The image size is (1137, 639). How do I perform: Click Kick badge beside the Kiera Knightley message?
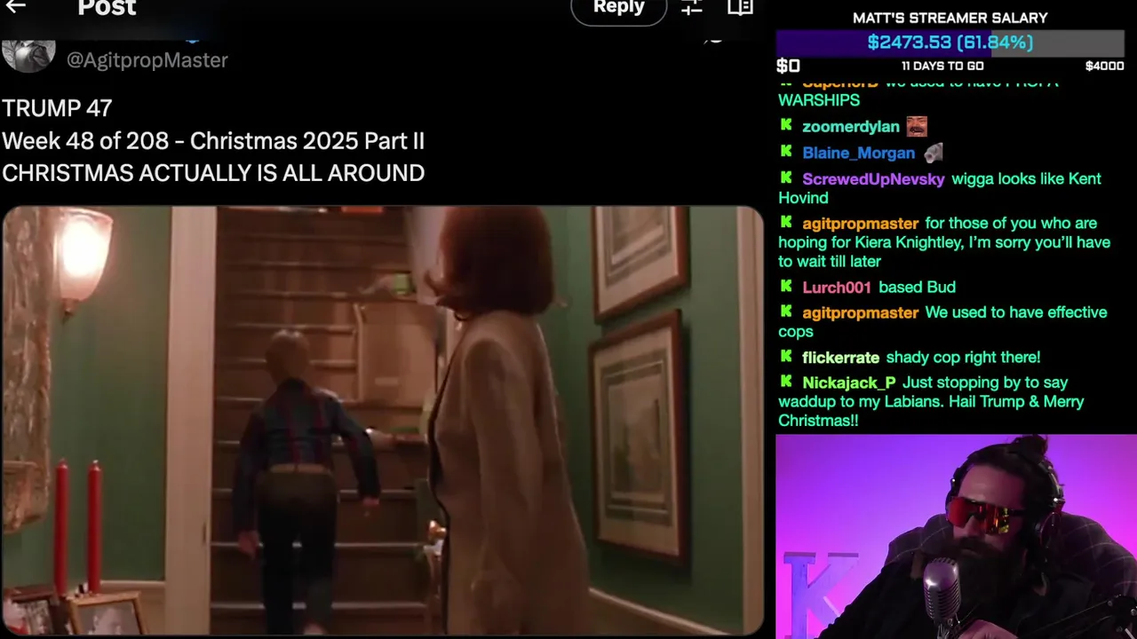786,222
